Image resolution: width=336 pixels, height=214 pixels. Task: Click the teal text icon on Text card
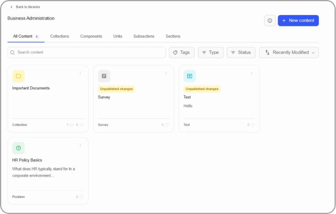[x=189, y=76]
